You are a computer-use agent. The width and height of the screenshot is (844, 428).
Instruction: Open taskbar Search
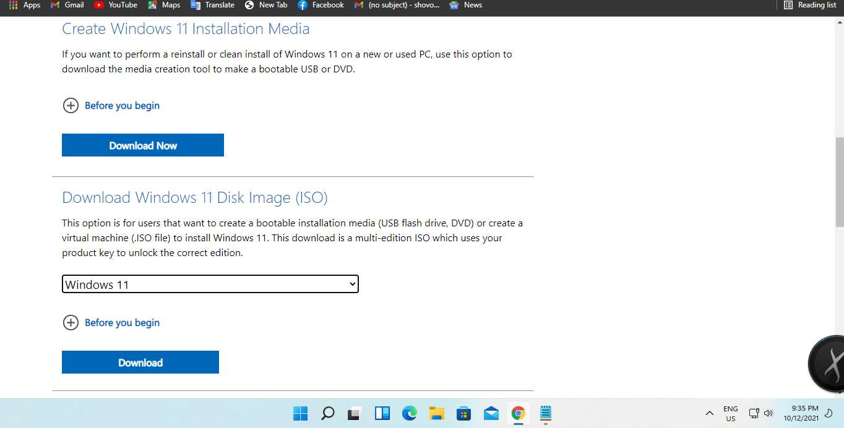[x=327, y=413]
